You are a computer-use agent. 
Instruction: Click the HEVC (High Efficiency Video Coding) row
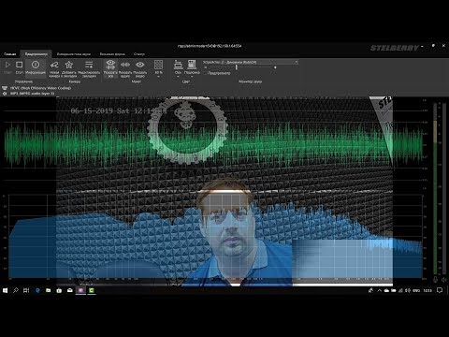(x=40, y=88)
